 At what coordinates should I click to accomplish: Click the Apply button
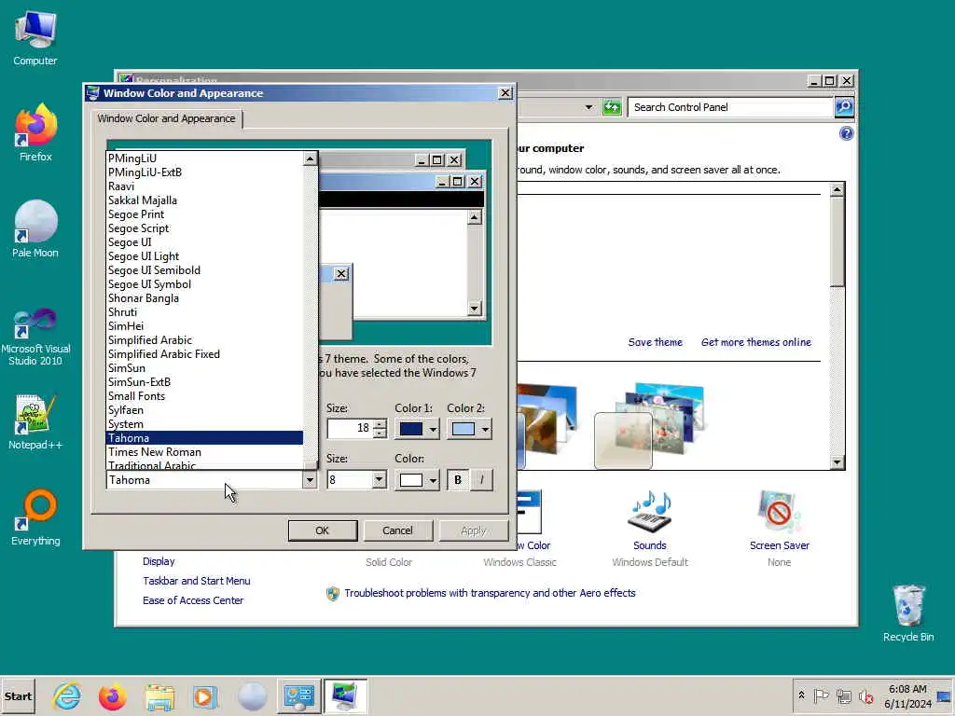coord(473,530)
